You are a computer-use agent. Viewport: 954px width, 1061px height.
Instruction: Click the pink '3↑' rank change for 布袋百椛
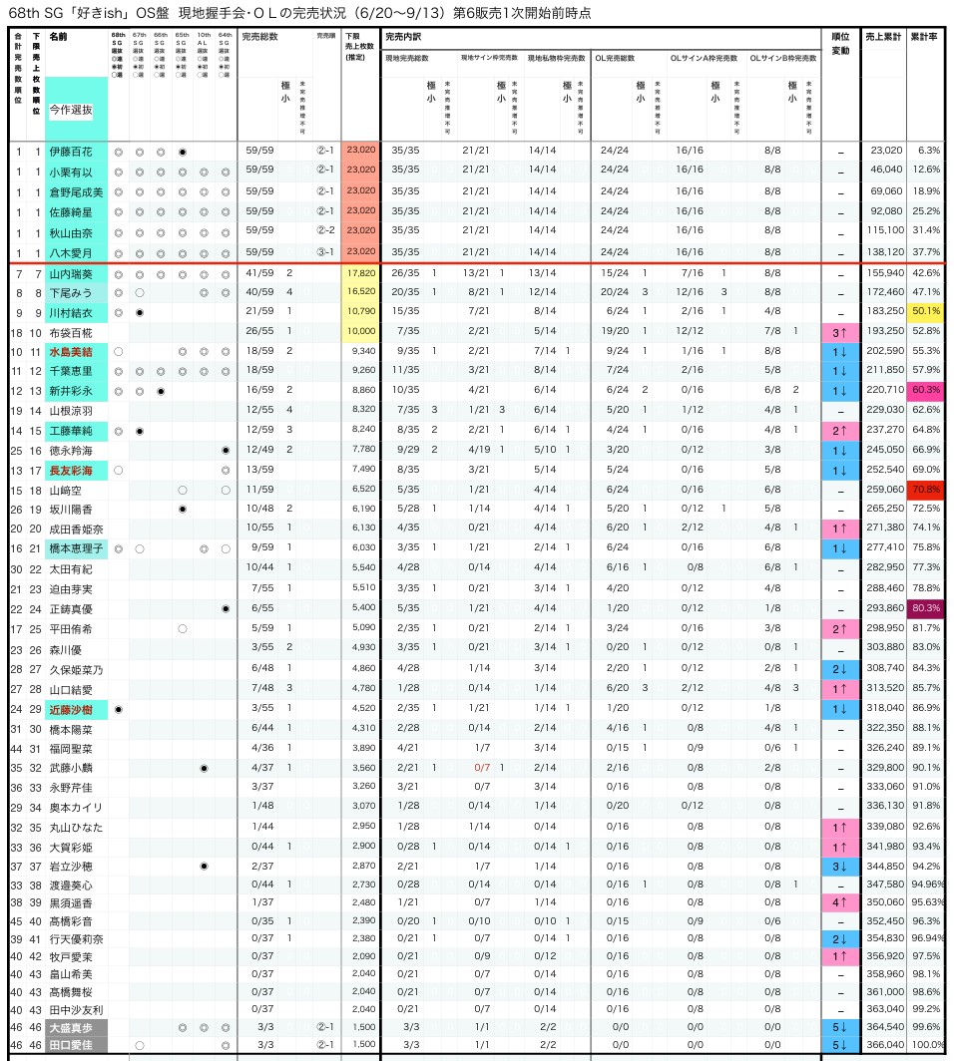[x=839, y=333]
